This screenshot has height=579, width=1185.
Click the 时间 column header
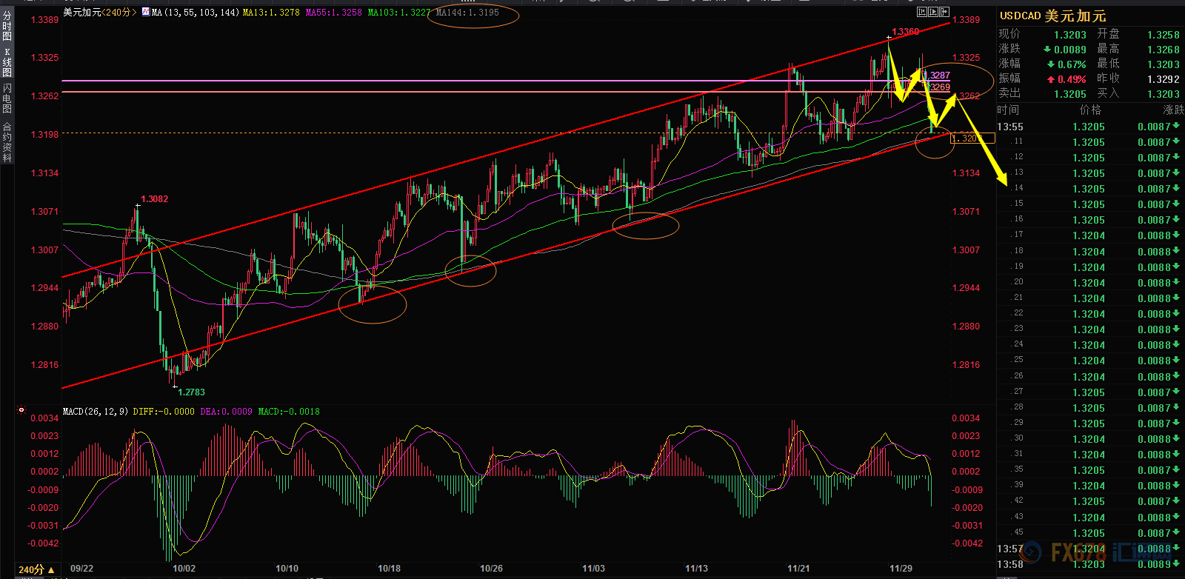(x=1008, y=110)
